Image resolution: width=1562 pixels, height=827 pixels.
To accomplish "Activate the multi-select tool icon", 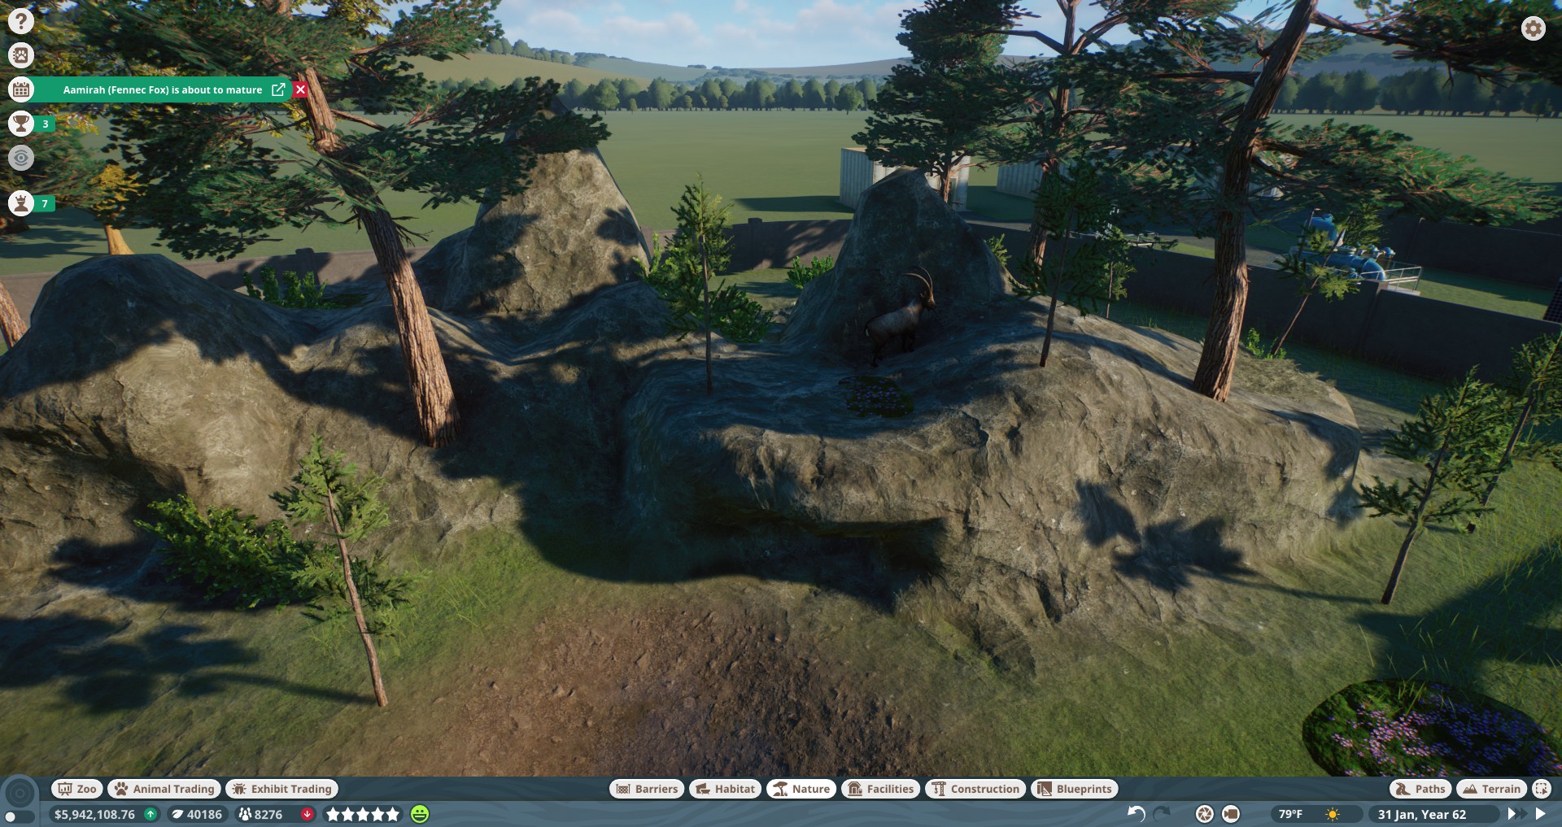I will click(1541, 789).
